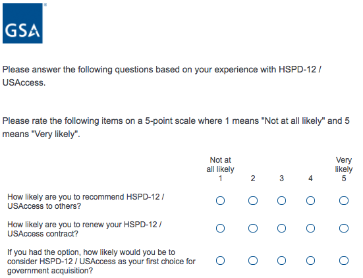Mark Very likely 5 for recommending USAccess
The image size is (363, 278).
point(344,200)
